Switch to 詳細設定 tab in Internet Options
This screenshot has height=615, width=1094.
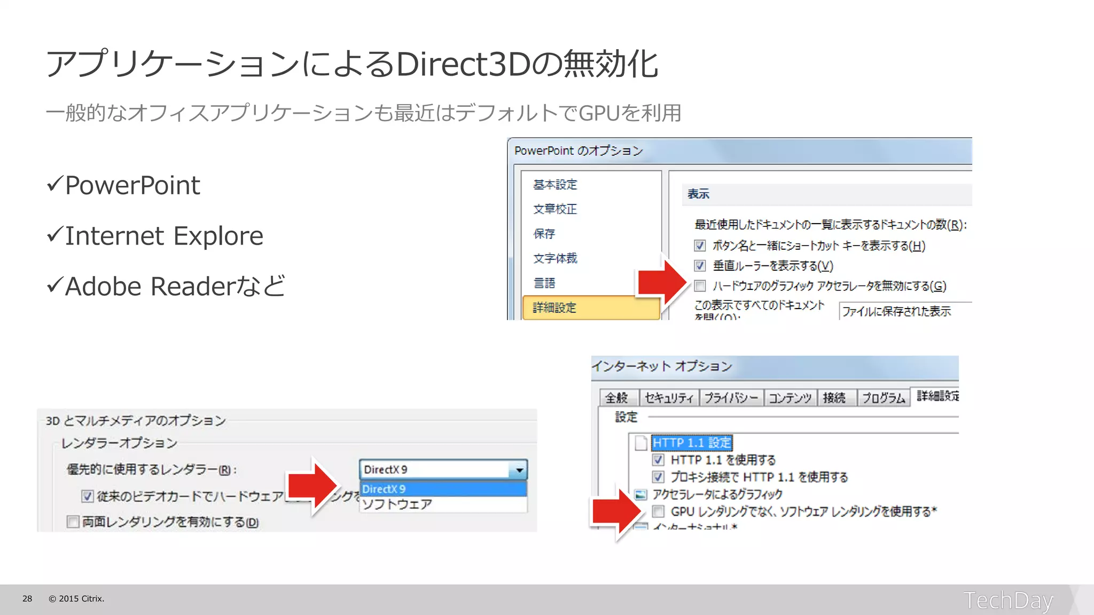click(x=936, y=396)
